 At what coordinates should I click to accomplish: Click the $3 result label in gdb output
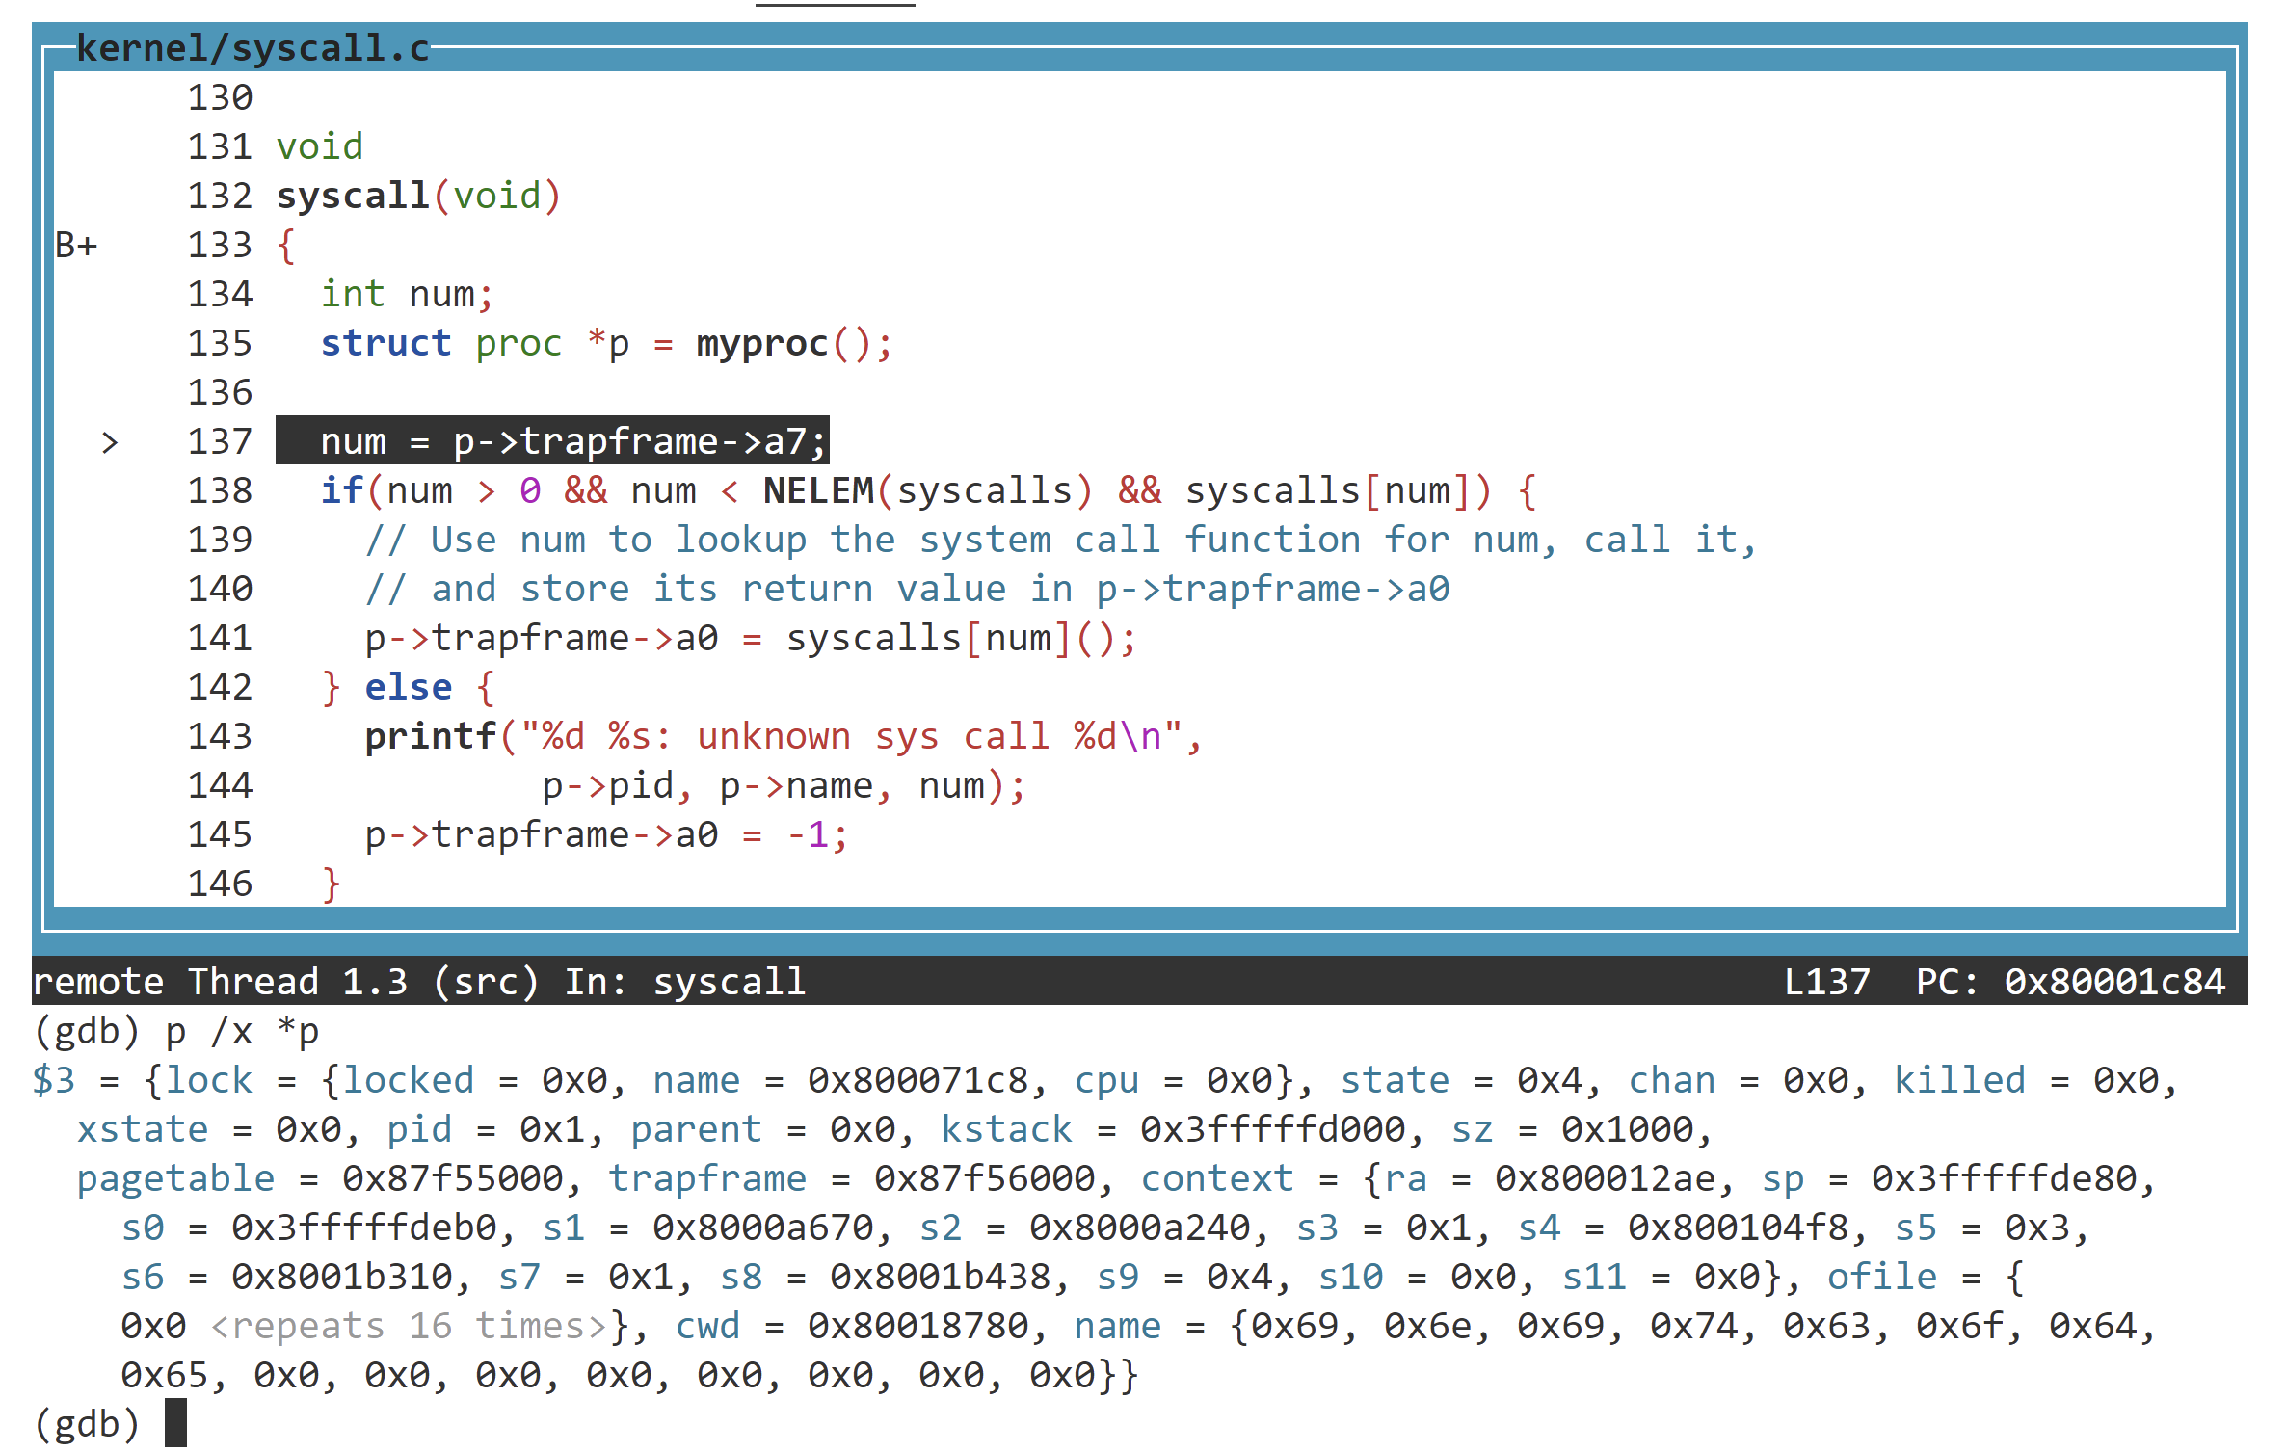tap(54, 1079)
